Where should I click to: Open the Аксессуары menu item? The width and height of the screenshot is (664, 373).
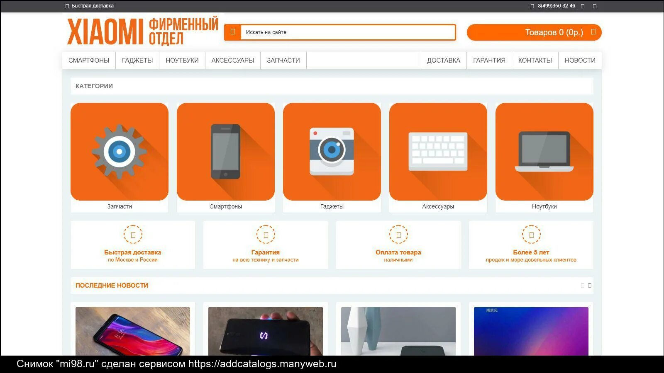tap(233, 61)
